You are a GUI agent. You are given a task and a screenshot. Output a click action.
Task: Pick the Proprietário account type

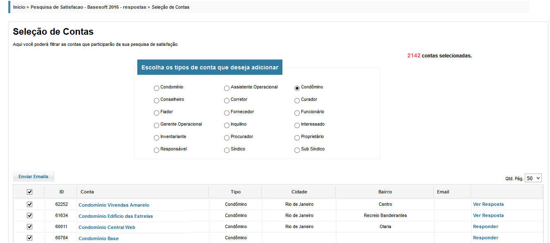point(297,138)
